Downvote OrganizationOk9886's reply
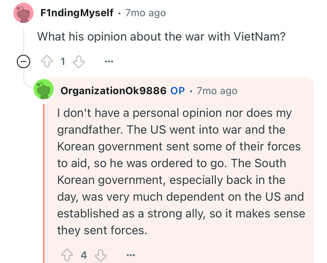The height and width of the screenshot is (263, 327). (x=100, y=255)
